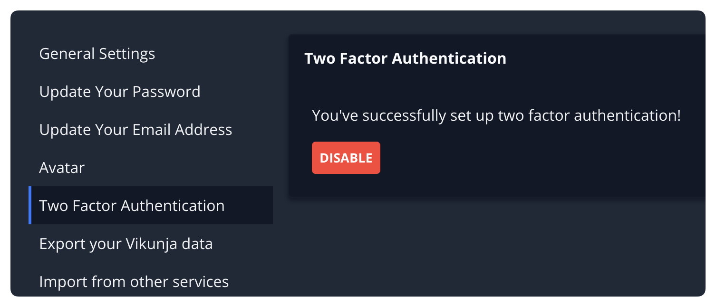The height and width of the screenshot is (307, 716).
Task: Open the other-services import section
Action: 134,282
